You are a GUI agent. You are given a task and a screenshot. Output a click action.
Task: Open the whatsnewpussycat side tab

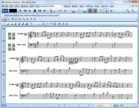pyautogui.click(x=4, y=86)
